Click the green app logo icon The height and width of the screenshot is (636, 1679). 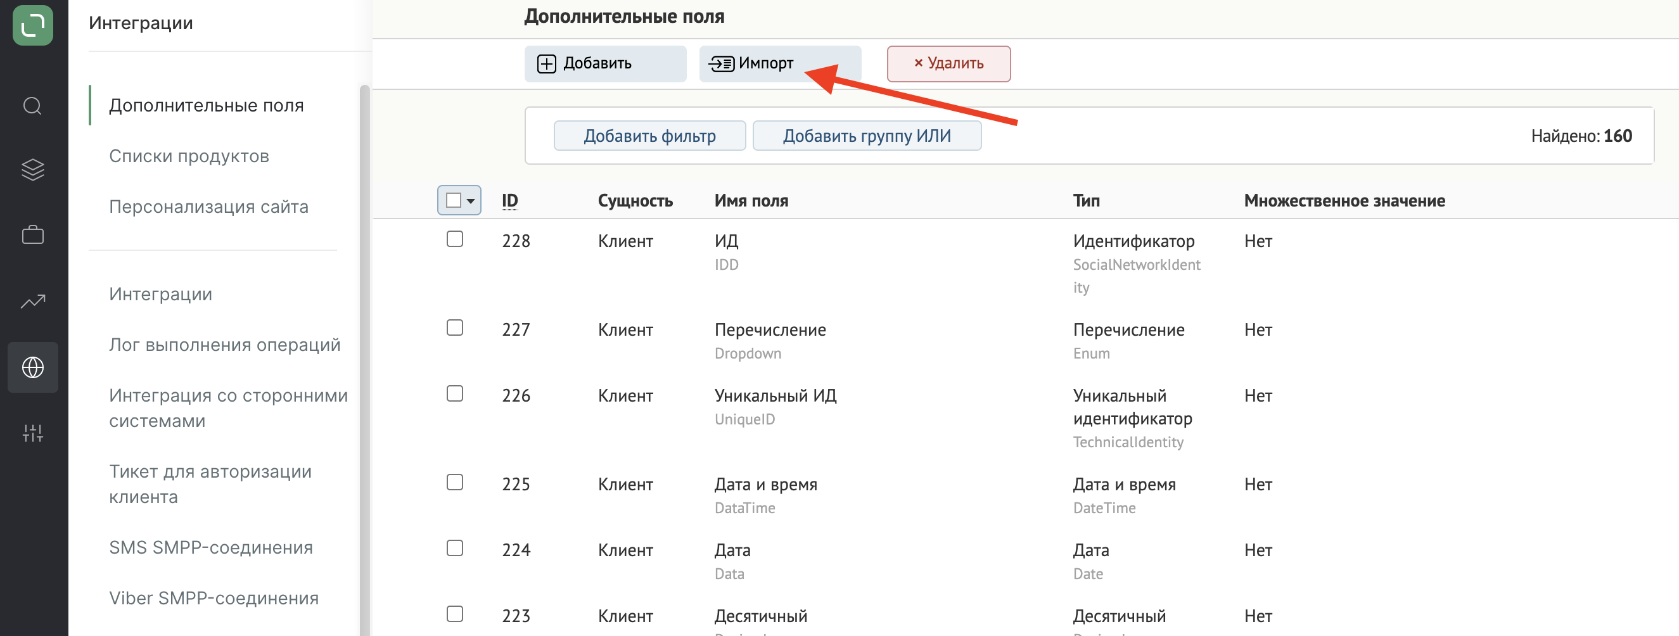32,25
